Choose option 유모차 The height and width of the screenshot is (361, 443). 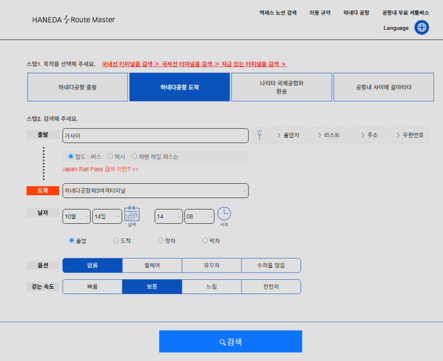(x=212, y=266)
